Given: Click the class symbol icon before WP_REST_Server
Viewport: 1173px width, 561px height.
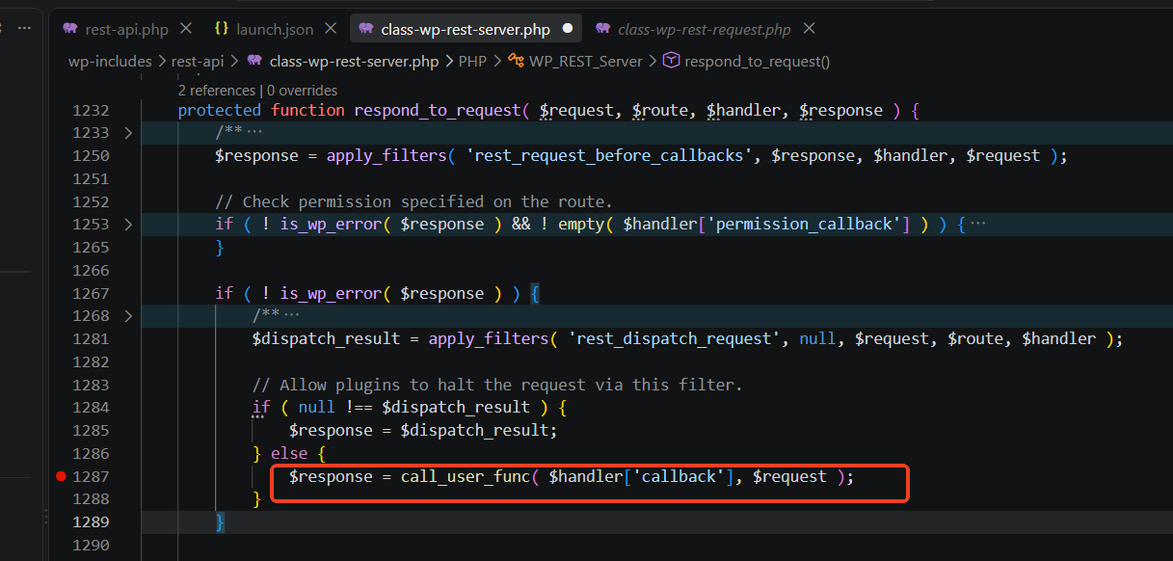Looking at the screenshot, I should (x=516, y=61).
